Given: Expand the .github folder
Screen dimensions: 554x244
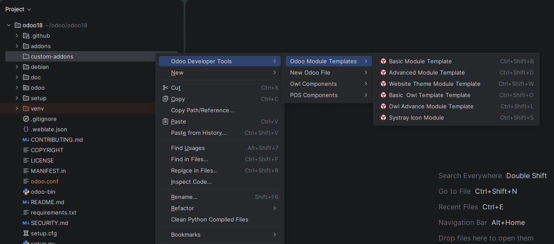Looking at the screenshot, I should click(17, 36).
